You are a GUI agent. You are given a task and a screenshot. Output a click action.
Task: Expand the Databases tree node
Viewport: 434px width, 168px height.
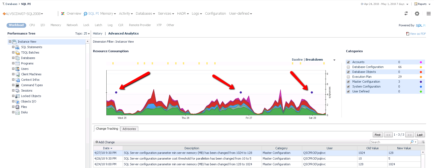point(13,58)
